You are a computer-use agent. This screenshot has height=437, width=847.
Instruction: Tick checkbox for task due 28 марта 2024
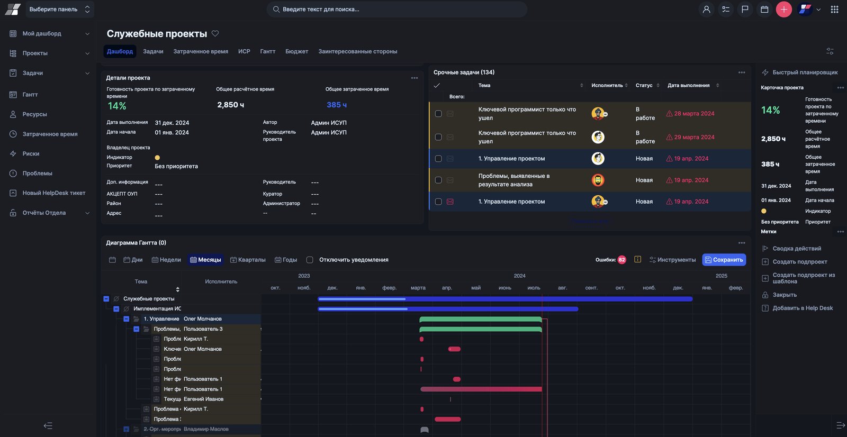click(438, 114)
